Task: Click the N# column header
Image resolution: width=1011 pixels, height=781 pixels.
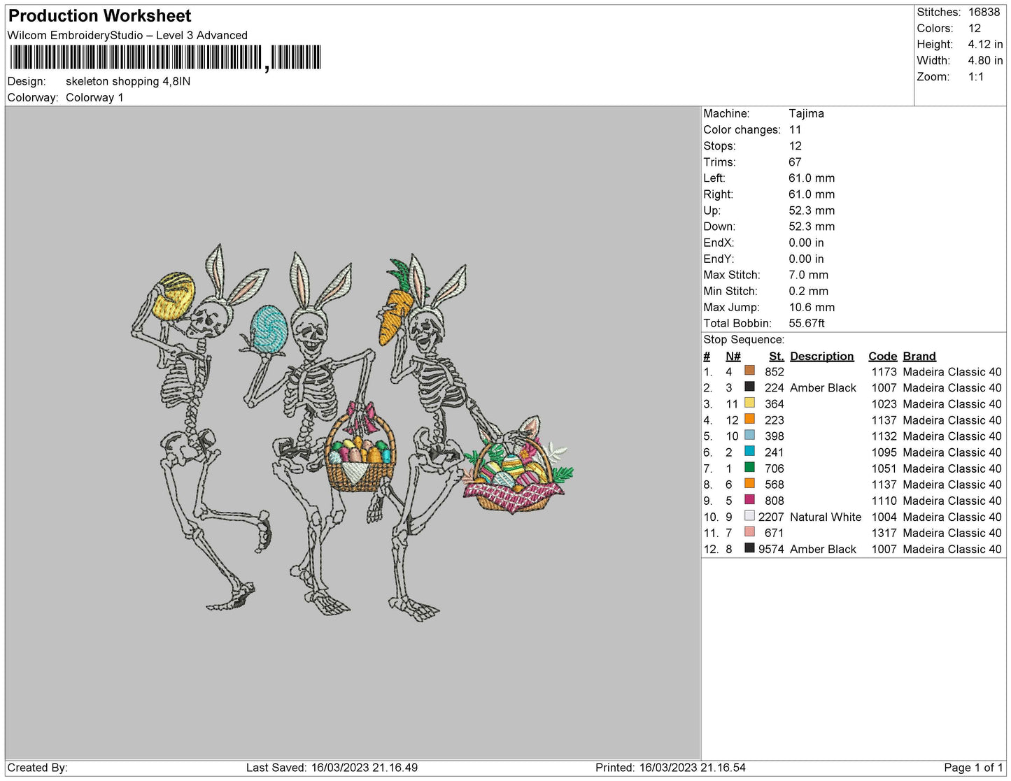Action: (733, 356)
